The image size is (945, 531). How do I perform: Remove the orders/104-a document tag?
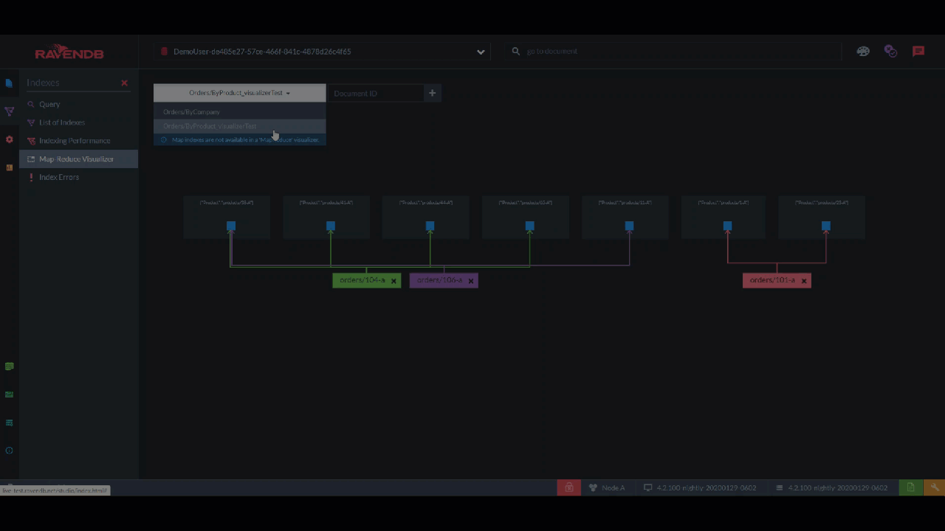pyautogui.click(x=394, y=281)
